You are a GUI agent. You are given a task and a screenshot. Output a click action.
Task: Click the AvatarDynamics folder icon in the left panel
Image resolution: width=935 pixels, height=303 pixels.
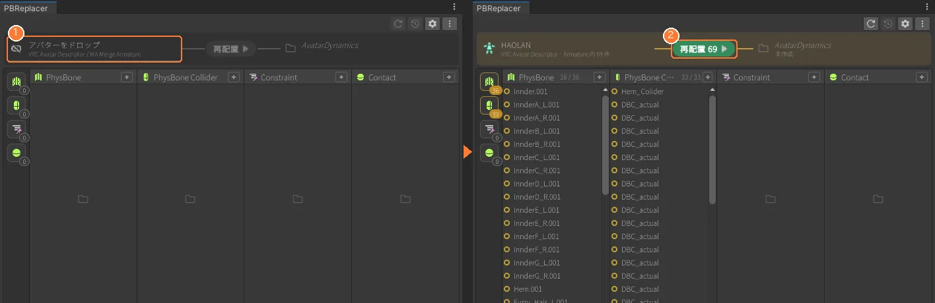291,48
